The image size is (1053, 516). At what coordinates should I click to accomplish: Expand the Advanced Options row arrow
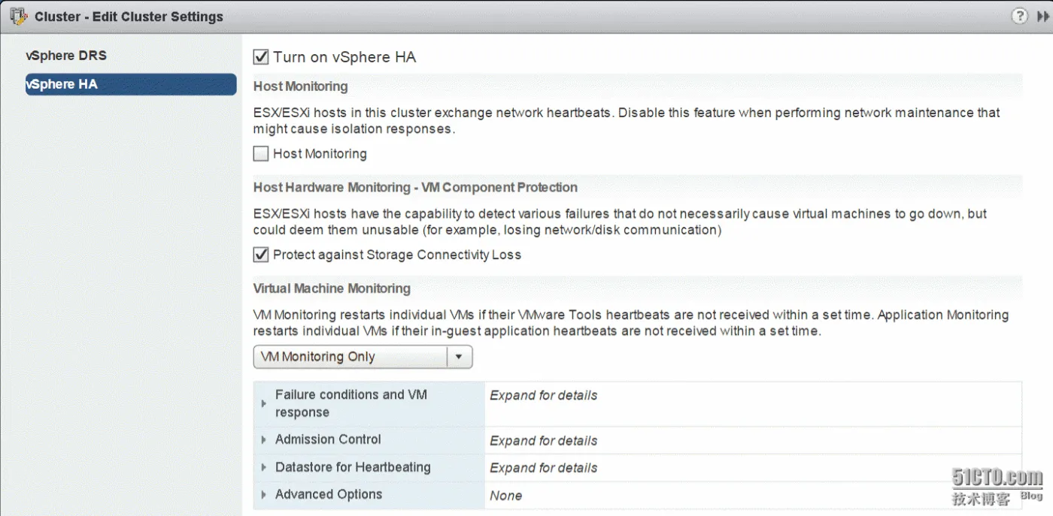pos(264,495)
